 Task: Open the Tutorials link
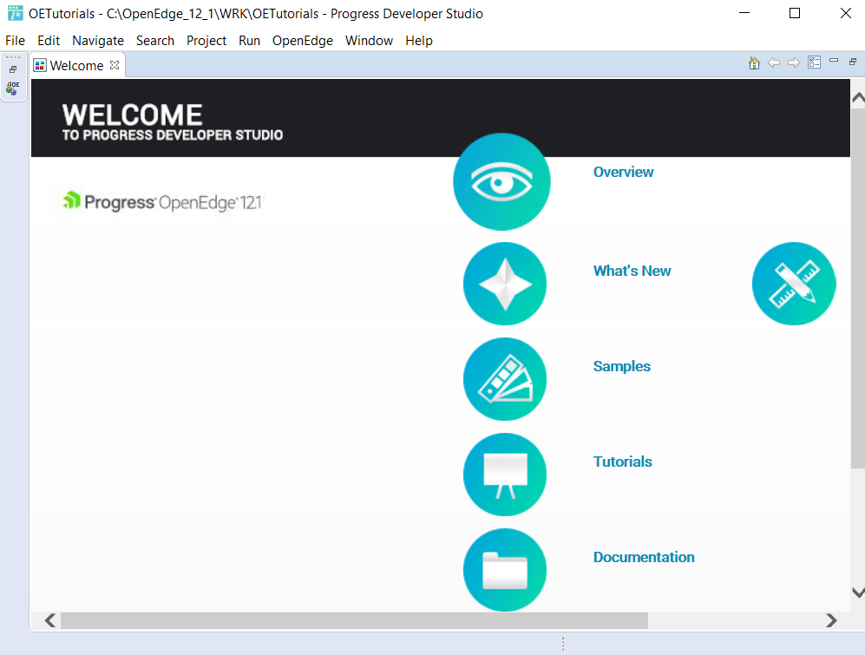click(622, 462)
